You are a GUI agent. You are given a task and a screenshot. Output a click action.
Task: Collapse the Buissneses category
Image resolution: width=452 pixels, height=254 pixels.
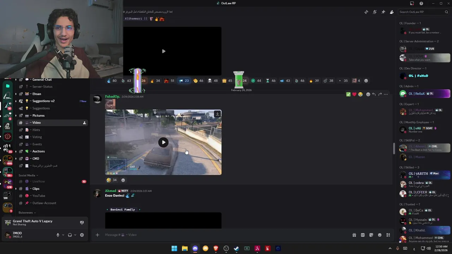coord(27,212)
